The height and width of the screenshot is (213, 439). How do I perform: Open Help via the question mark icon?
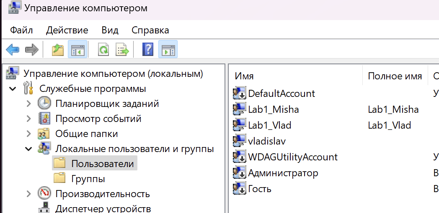tap(148, 51)
